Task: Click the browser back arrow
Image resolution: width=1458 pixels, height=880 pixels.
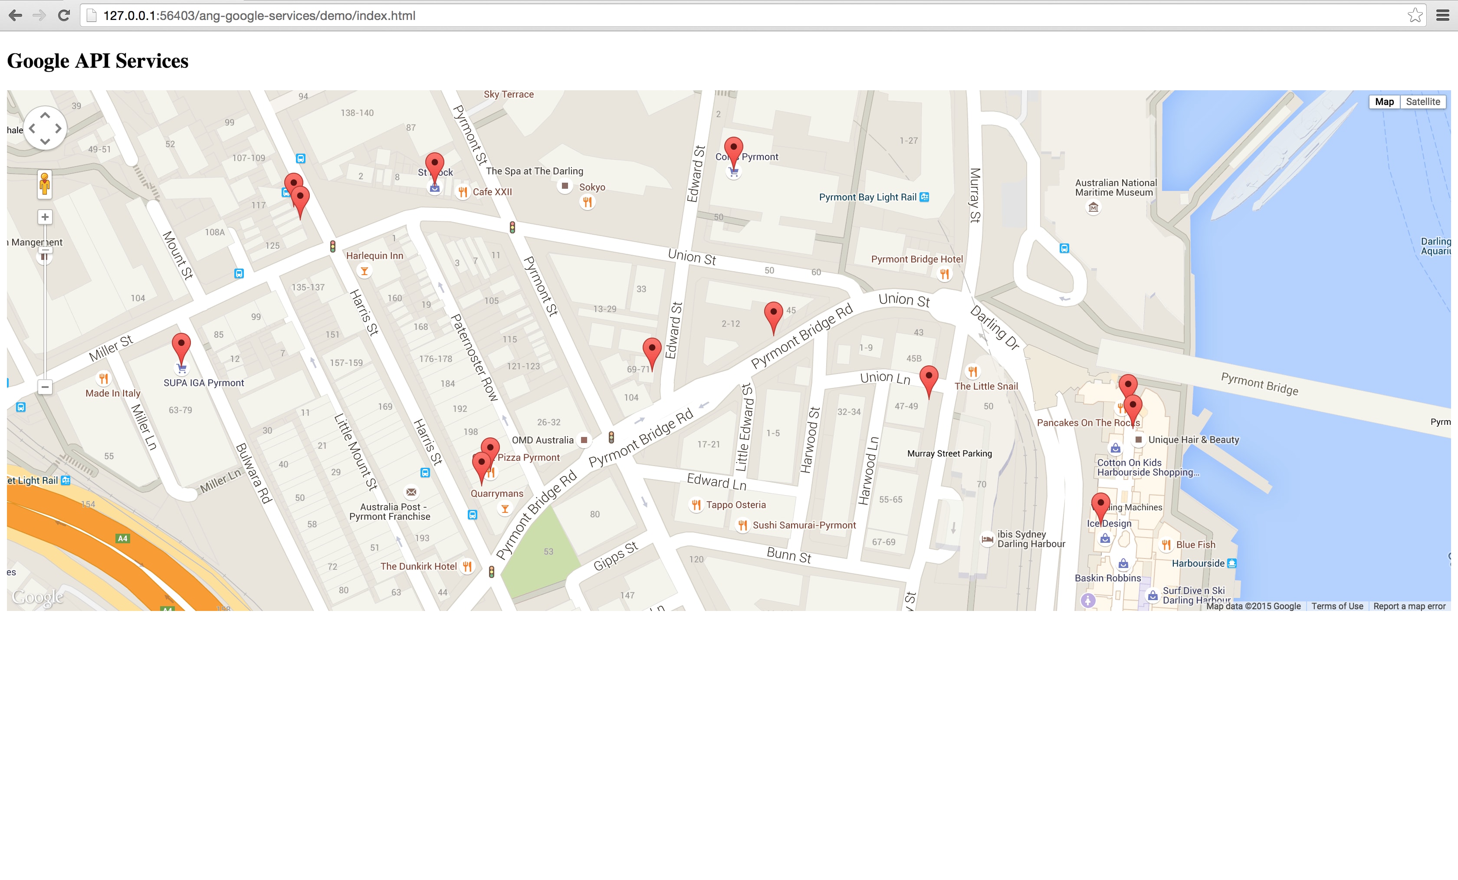Action: pyautogui.click(x=16, y=16)
